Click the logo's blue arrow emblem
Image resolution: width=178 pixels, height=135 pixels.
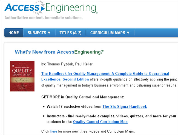tap(43, 9)
